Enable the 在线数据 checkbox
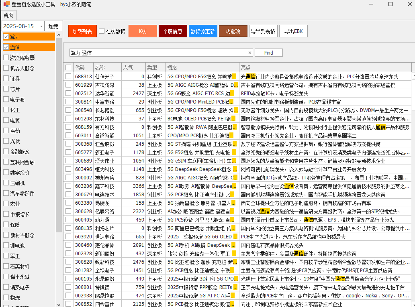Image resolution: width=415 pixels, height=307 pixels. click(x=102, y=31)
